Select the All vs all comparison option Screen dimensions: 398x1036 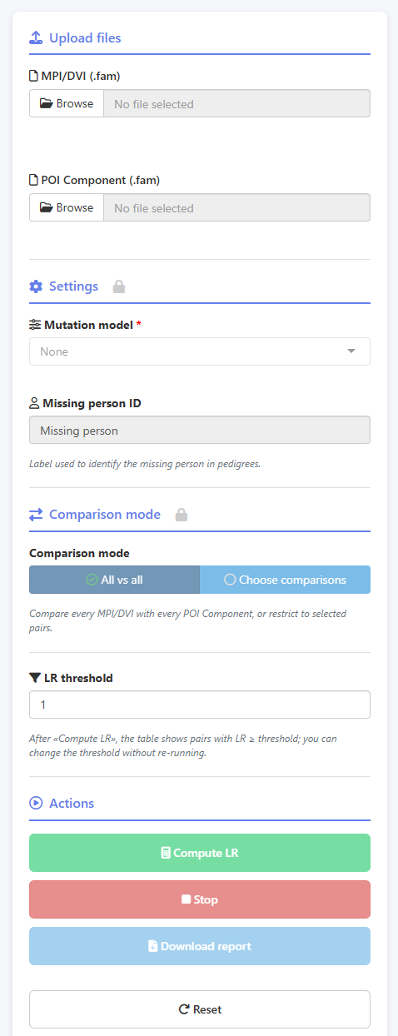point(115,580)
